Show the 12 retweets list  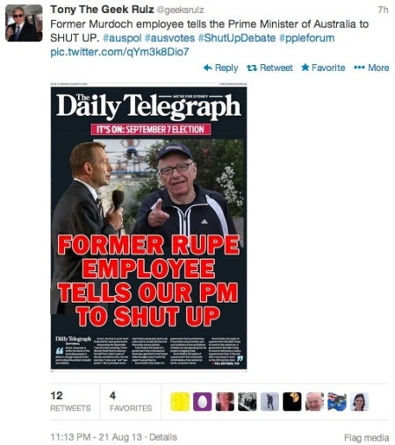70,401
